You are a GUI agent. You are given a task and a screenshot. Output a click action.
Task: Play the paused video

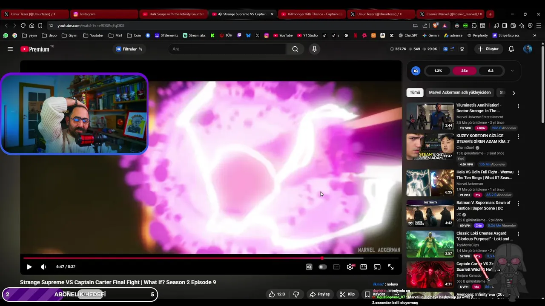29,267
